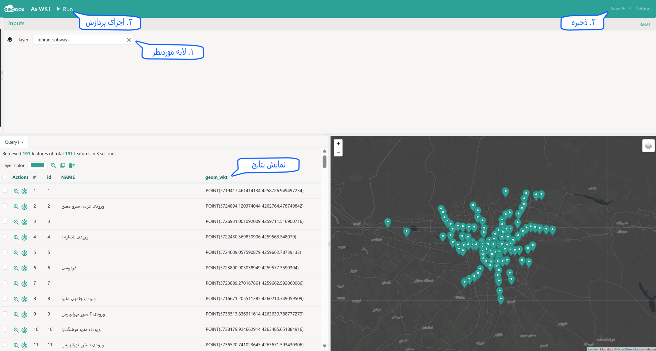Zoom to feature in row 11
The image size is (656, 351).
click(x=16, y=345)
